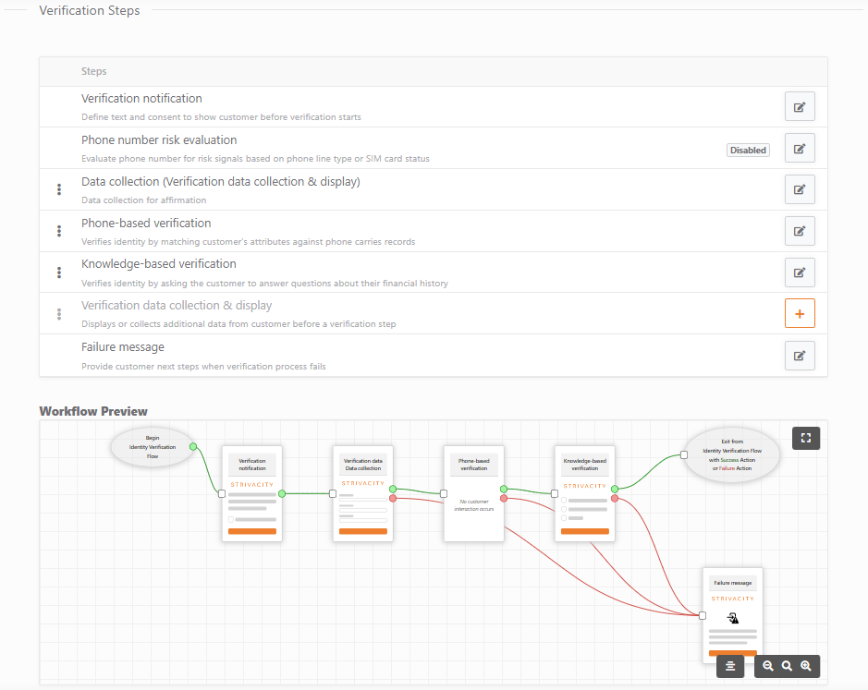
Task: Toggle the Disabled badge on Phone number risk evaluation
Action: point(747,150)
